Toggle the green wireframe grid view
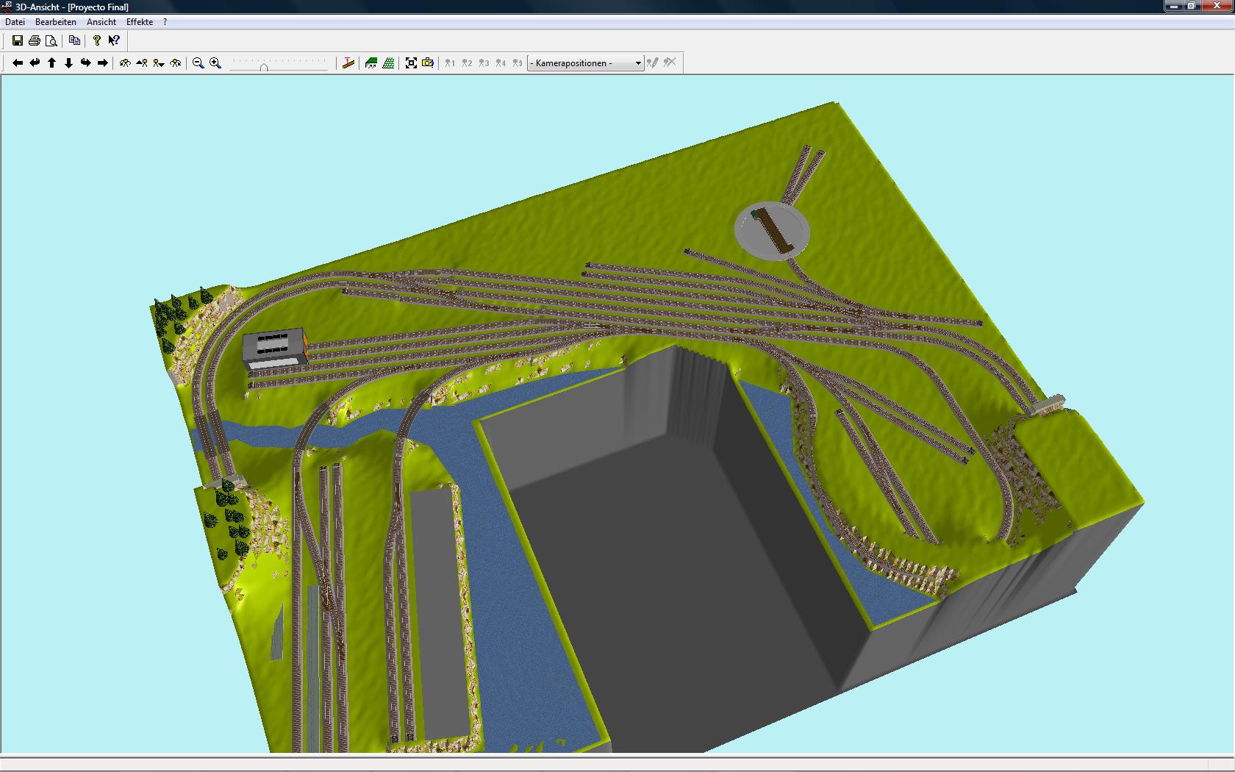The width and height of the screenshot is (1235, 772). (x=389, y=63)
